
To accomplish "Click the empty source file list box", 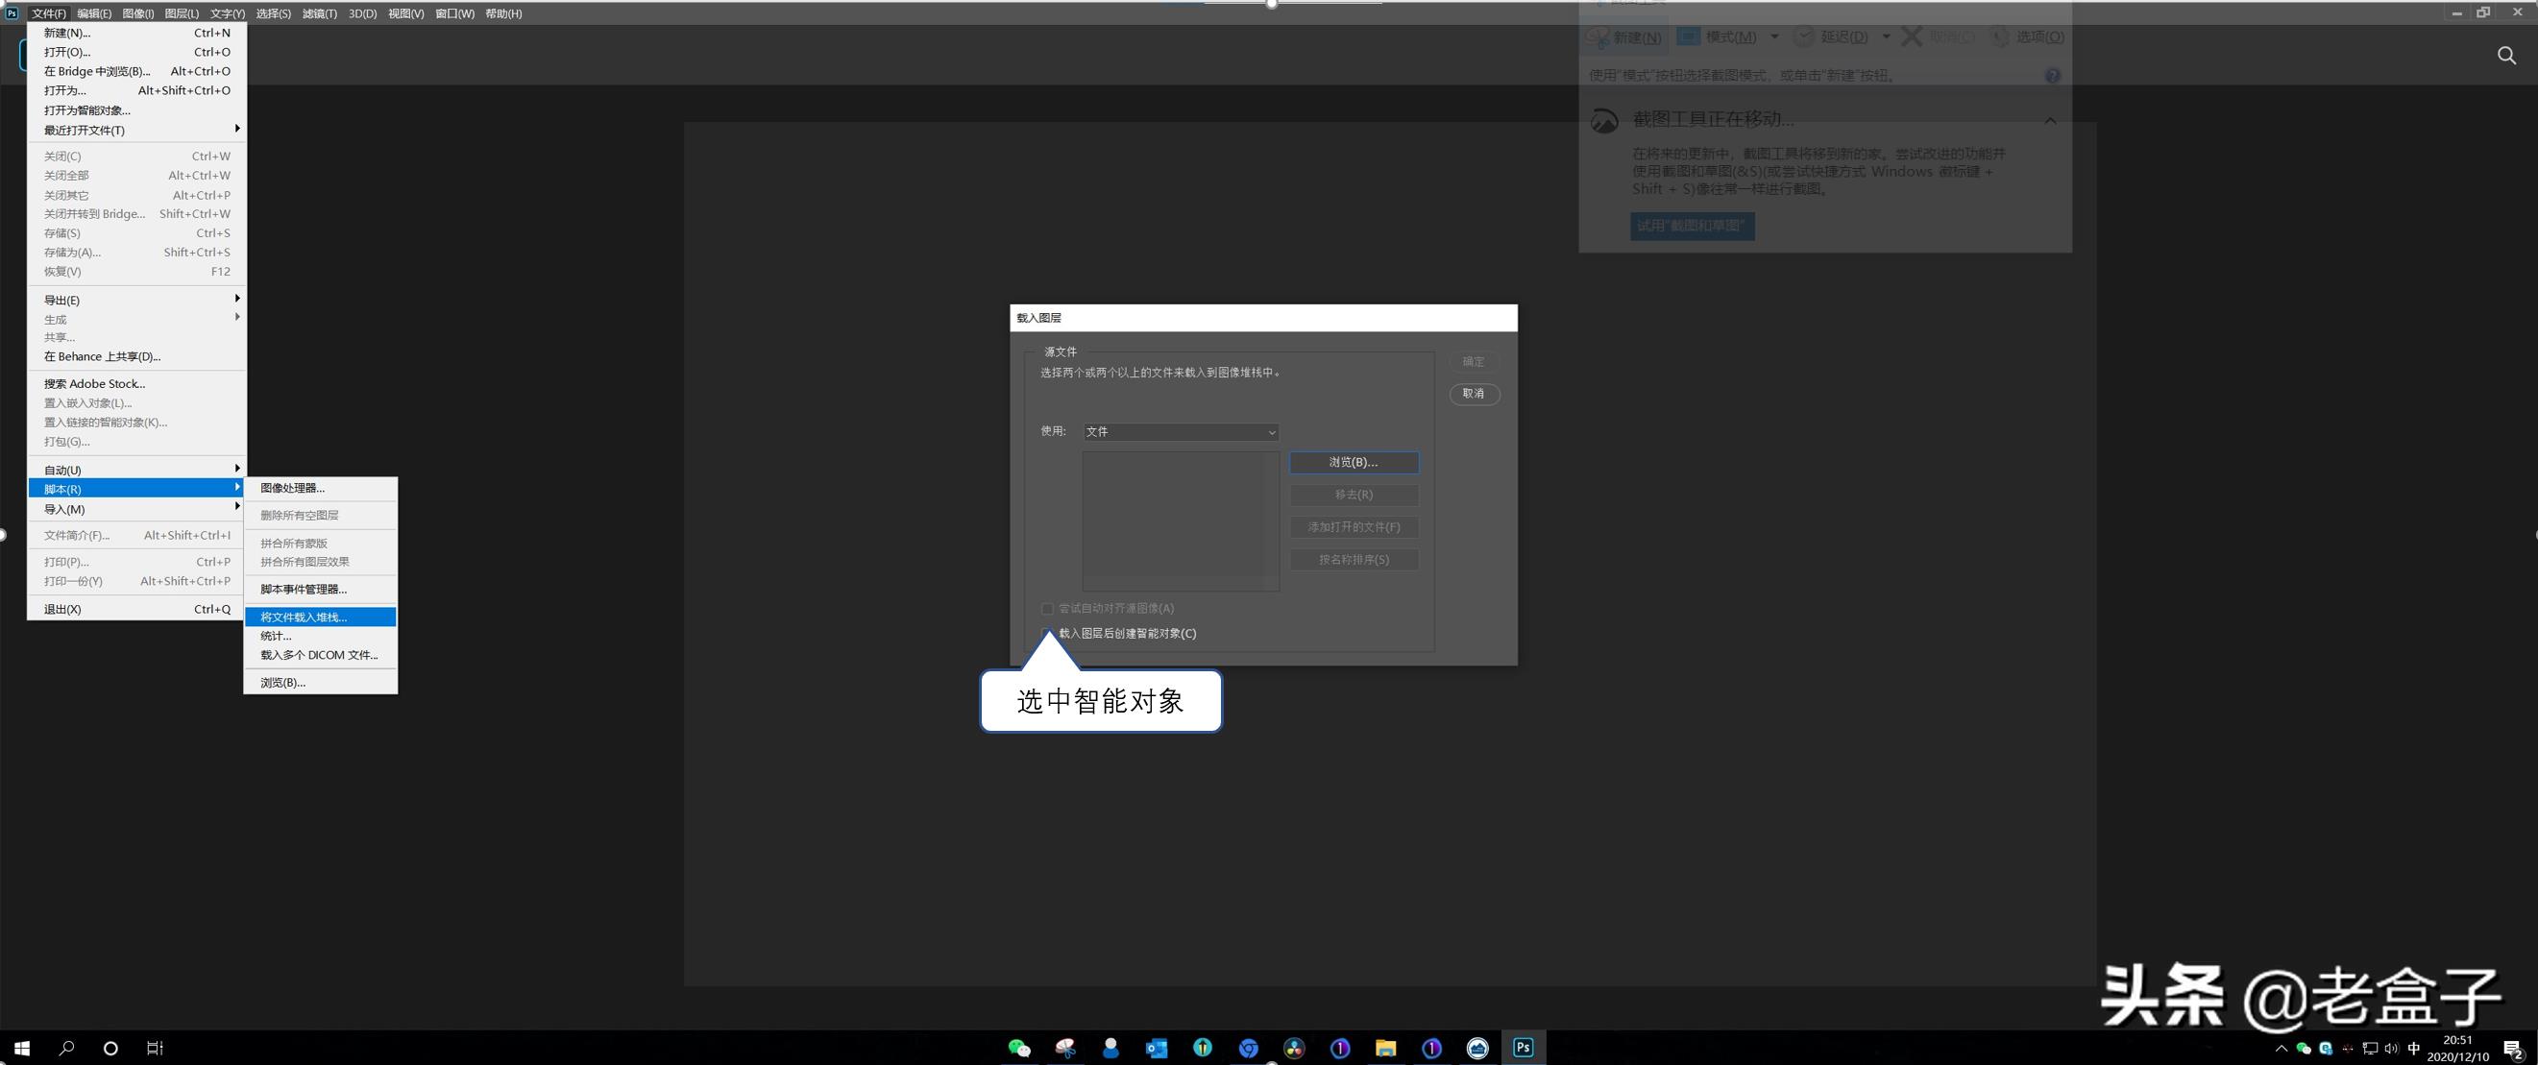I will [1179, 520].
